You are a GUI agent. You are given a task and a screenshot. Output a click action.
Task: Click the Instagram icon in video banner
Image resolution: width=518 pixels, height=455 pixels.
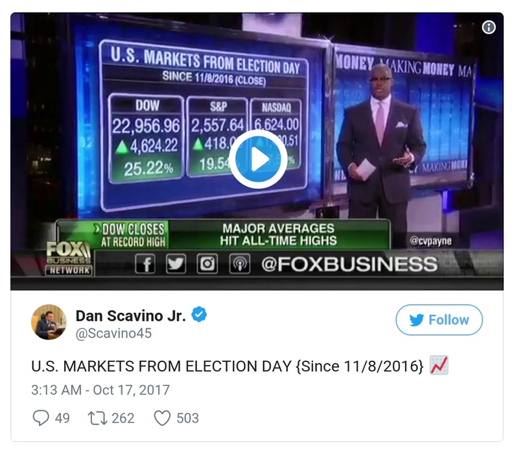pyautogui.click(x=208, y=264)
